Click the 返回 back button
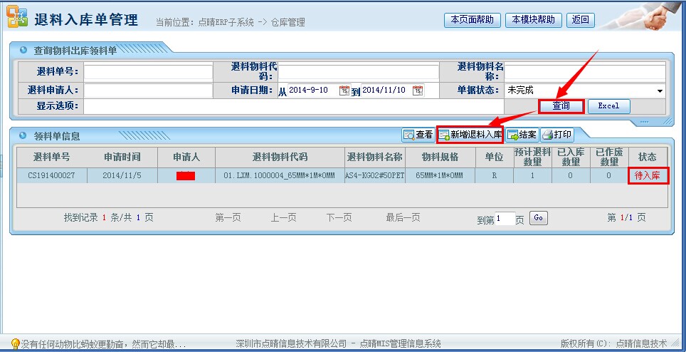The image size is (686, 352). (x=581, y=20)
